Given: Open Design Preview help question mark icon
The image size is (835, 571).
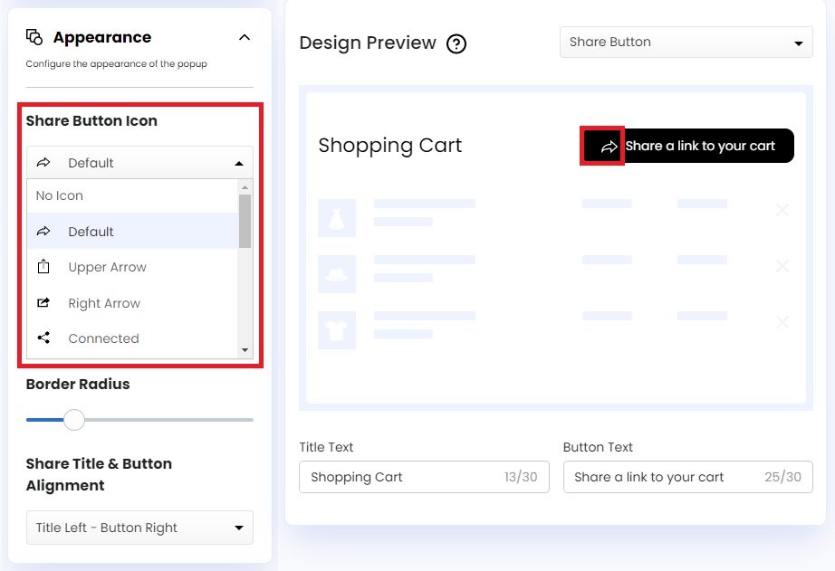Looking at the screenshot, I should tap(456, 43).
